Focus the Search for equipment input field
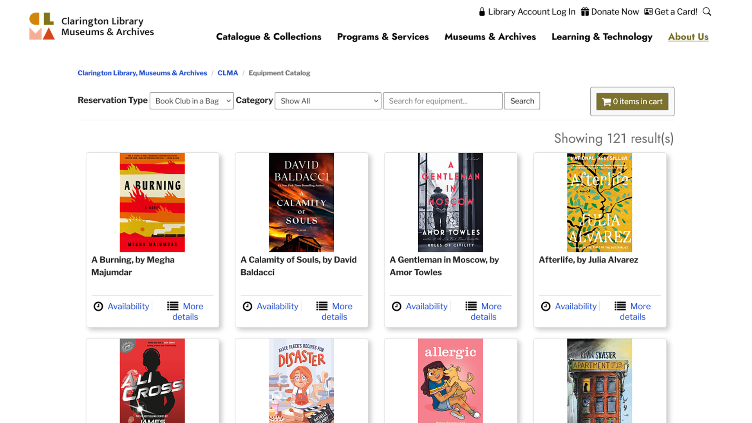752x423 pixels. [443, 101]
